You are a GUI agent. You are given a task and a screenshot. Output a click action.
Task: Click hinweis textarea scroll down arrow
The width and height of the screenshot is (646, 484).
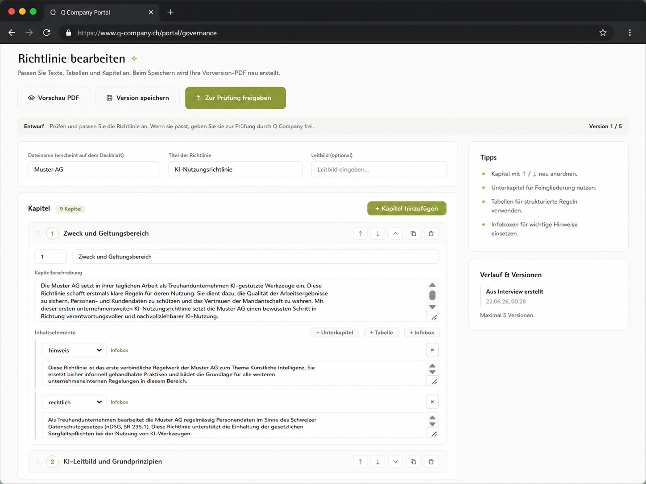point(432,372)
